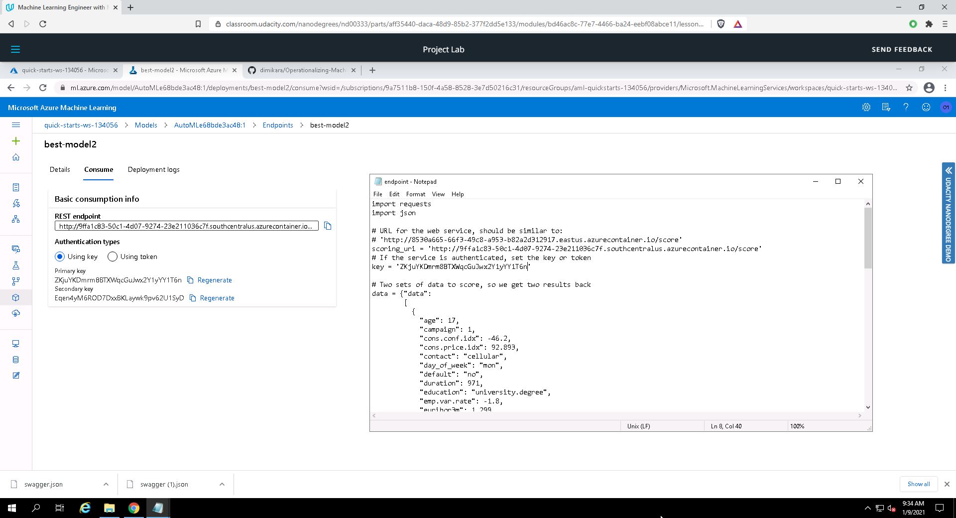
Task: Open Azure ML settings gear icon
Action: pyautogui.click(x=866, y=108)
